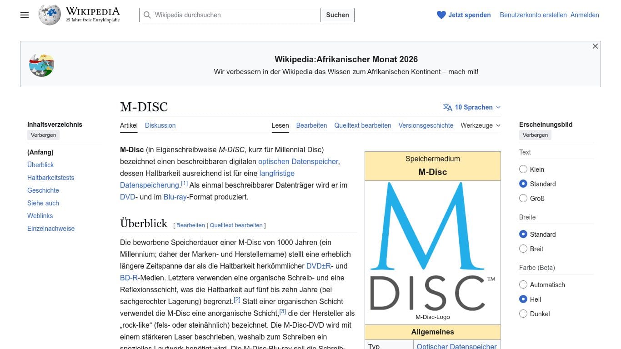This screenshot has height=349, width=621.
Task: Expand the 10 Sprachen dropdown
Action: (472, 107)
